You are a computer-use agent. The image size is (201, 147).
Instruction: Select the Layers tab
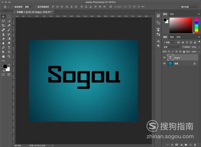point(165,37)
